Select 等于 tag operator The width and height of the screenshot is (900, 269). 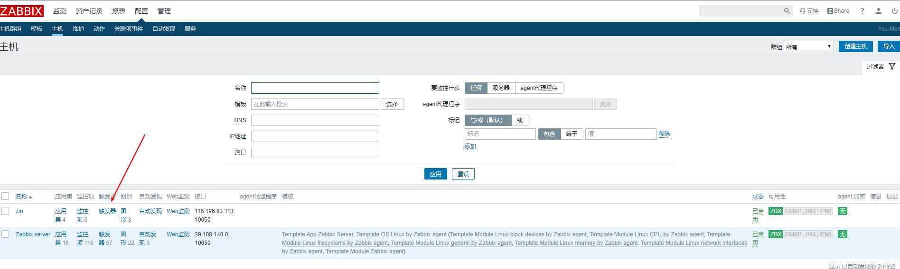pyautogui.click(x=572, y=134)
